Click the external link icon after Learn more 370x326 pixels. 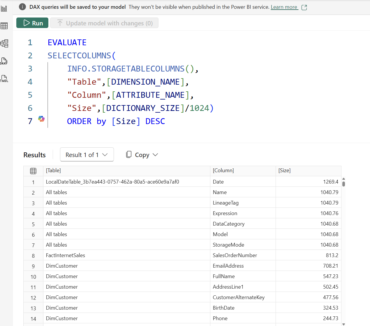(x=304, y=8)
